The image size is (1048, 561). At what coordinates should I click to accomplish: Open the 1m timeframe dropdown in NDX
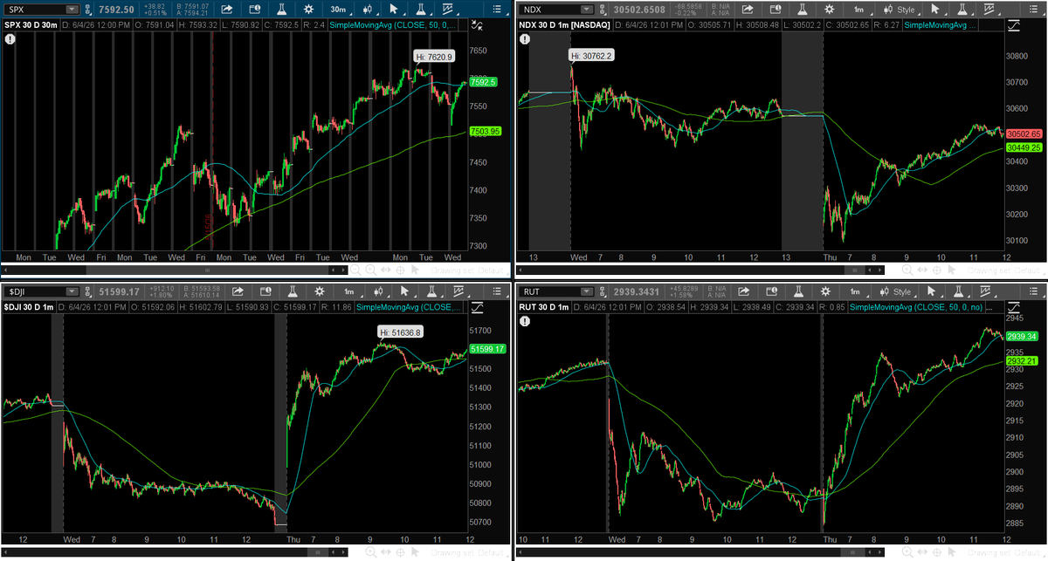(x=859, y=10)
